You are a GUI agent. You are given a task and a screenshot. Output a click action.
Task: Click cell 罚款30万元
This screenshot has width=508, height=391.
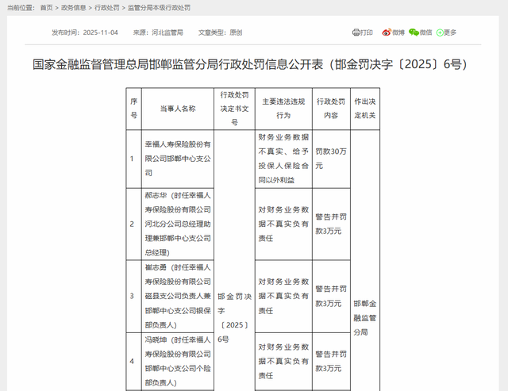point(331,159)
